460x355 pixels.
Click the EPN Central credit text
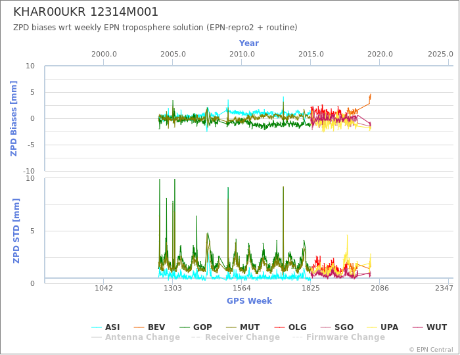click(431, 350)
